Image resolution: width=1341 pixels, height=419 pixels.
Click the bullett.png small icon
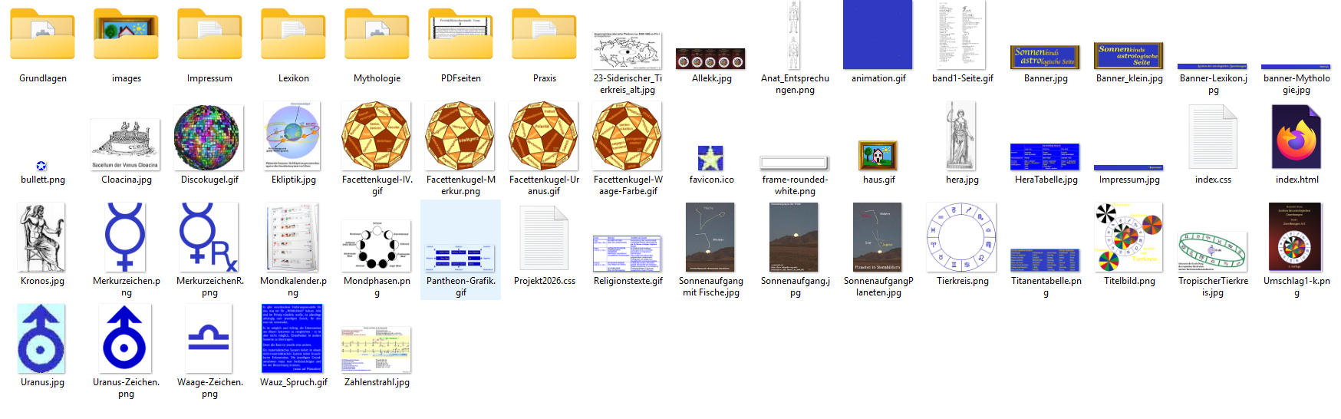click(41, 166)
